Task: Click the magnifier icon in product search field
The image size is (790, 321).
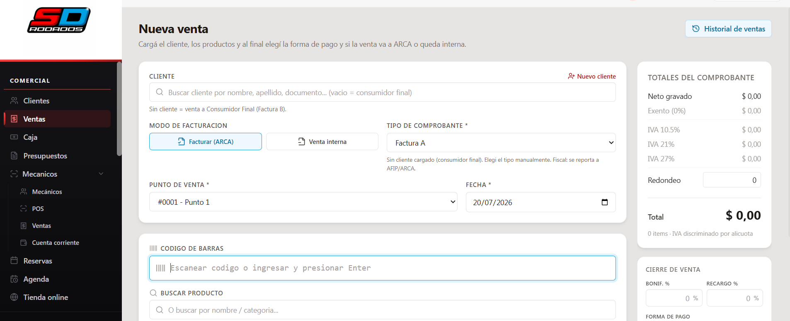Action: pyautogui.click(x=160, y=310)
